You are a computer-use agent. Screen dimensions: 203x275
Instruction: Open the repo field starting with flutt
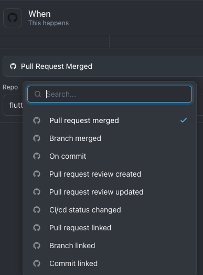coord(13,105)
